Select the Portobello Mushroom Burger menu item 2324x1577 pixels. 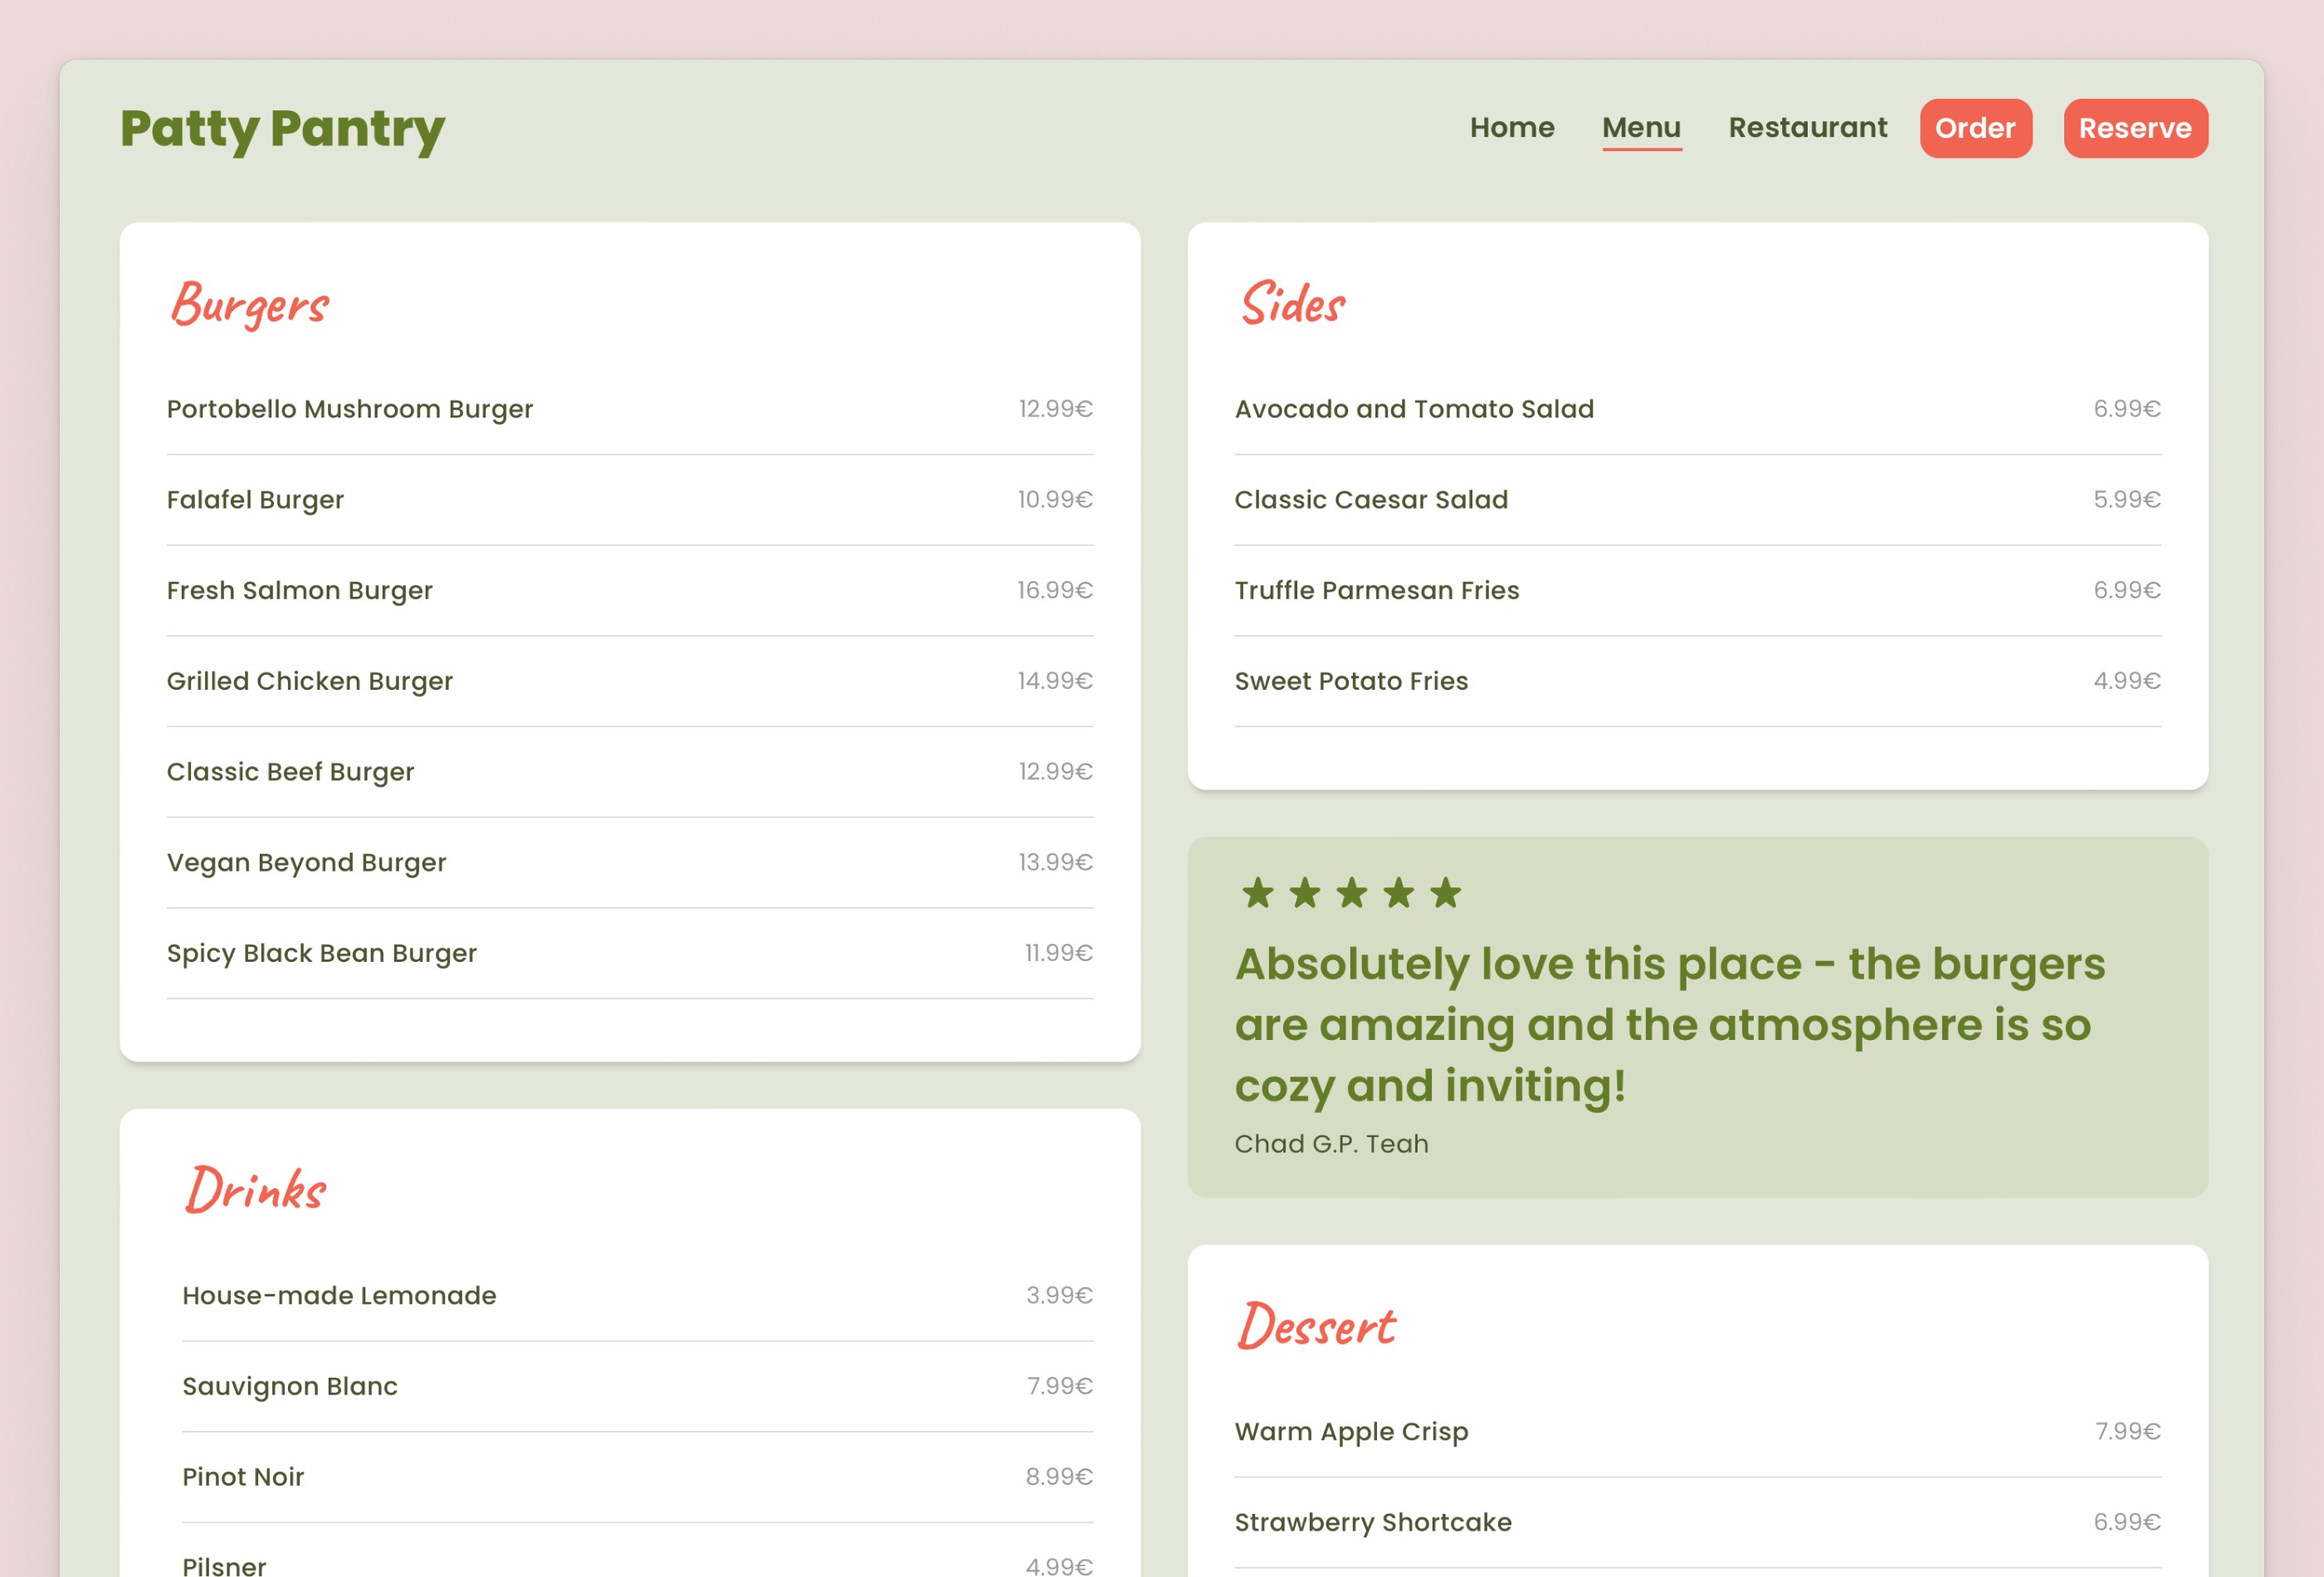(350, 408)
